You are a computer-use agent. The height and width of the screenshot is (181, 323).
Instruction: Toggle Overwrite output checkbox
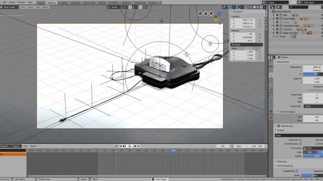tap(300, 140)
